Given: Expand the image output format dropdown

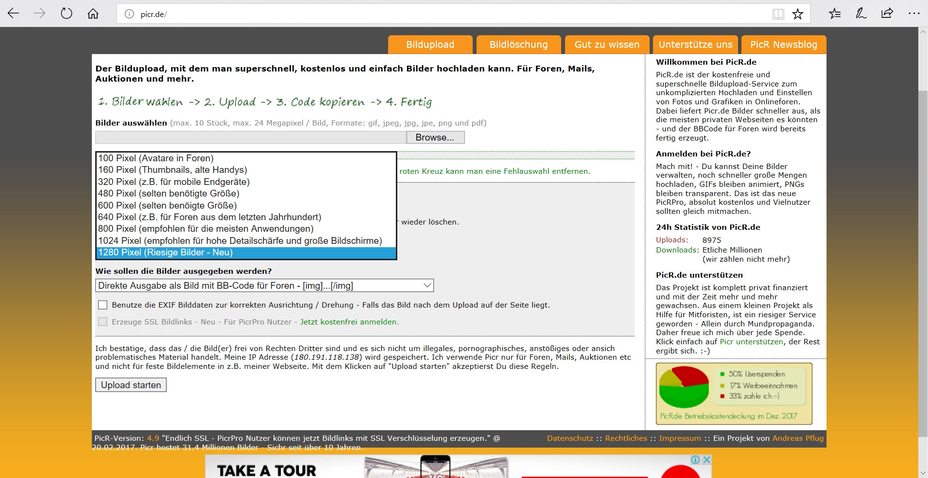Looking at the screenshot, I should click(264, 285).
